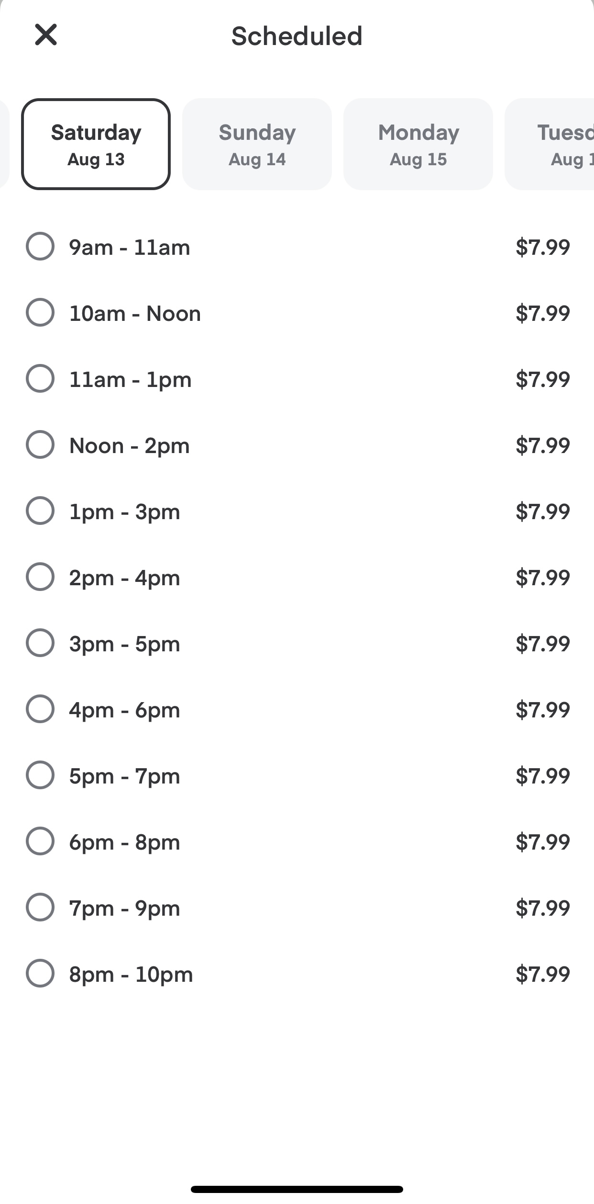Image resolution: width=594 pixels, height=1204 pixels.
Task: Choose the 10am - Noon delivery window
Action: [x=40, y=312]
